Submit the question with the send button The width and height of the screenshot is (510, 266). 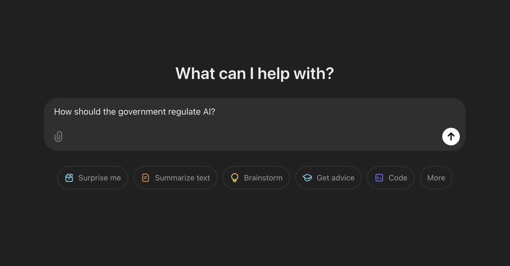tap(451, 137)
